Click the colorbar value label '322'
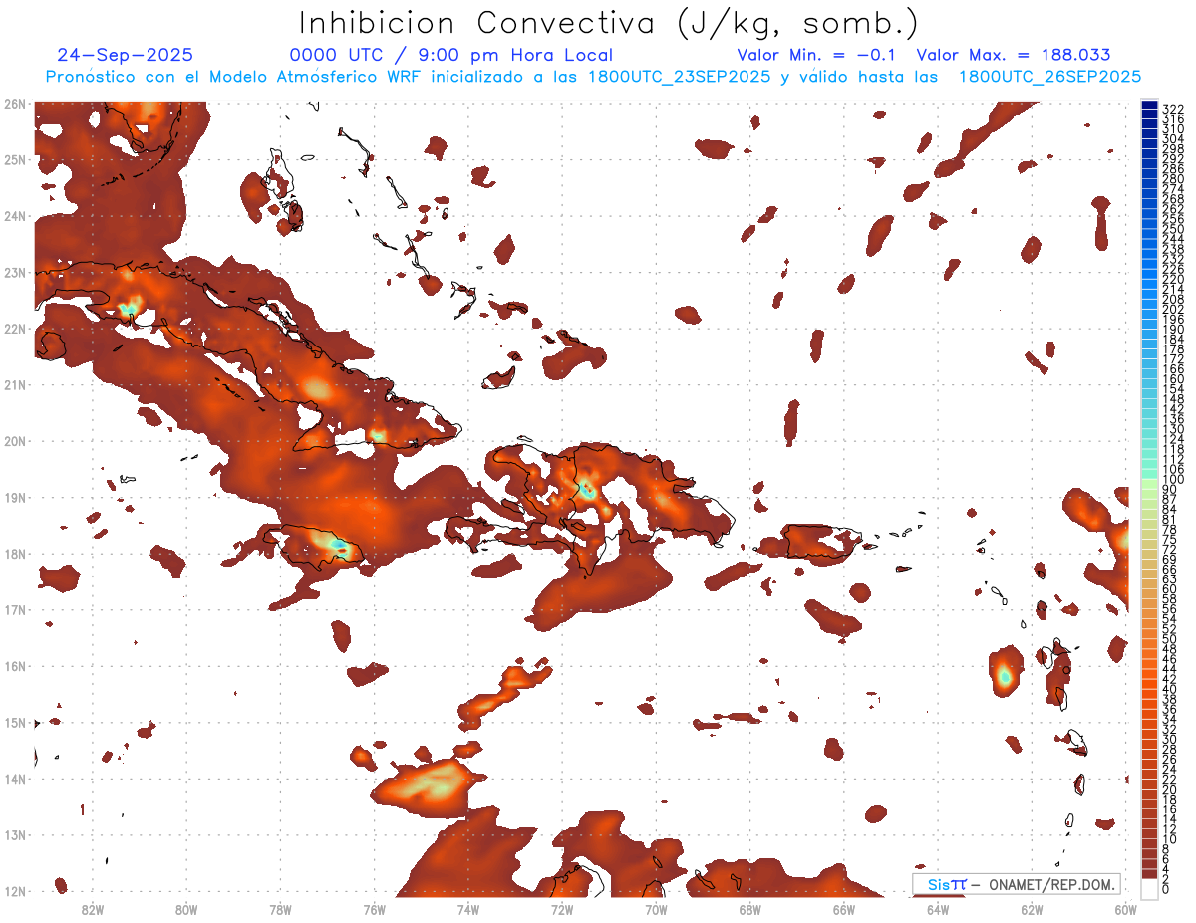The image size is (1196, 923). (x=1172, y=108)
